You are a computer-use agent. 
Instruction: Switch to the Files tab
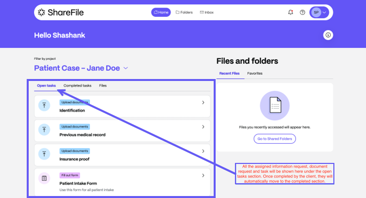click(x=103, y=85)
